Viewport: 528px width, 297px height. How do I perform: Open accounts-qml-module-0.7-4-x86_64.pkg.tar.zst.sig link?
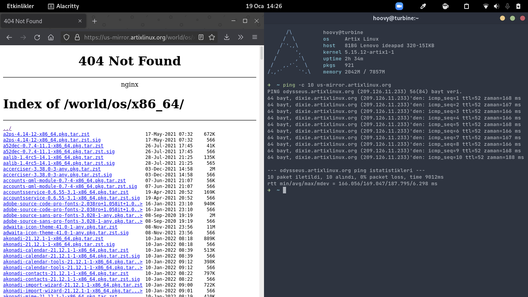pyautogui.click(x=70, y=186)
